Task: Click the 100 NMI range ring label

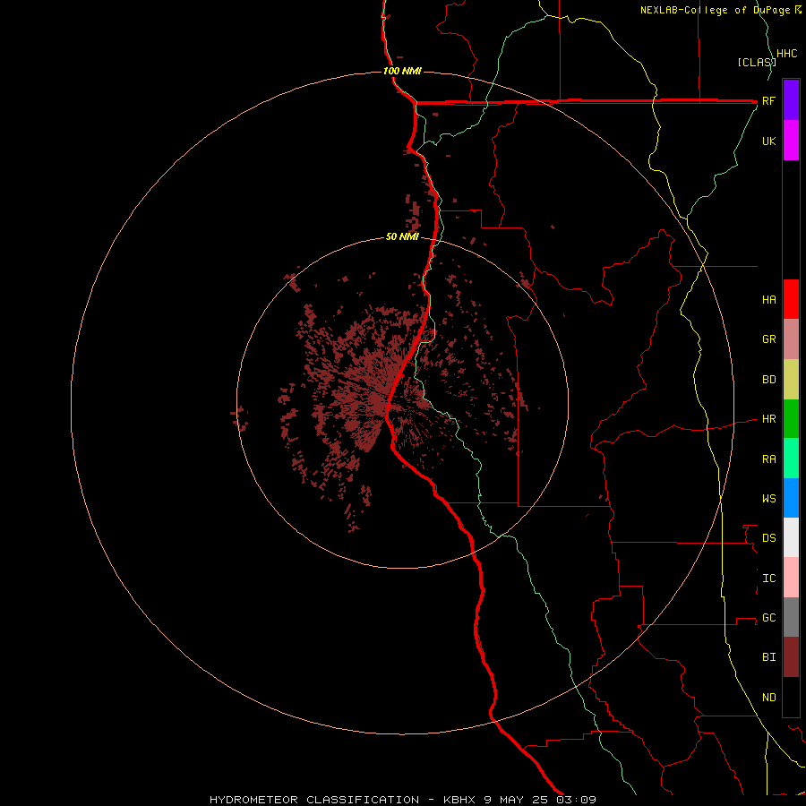Action: [402, 71]
